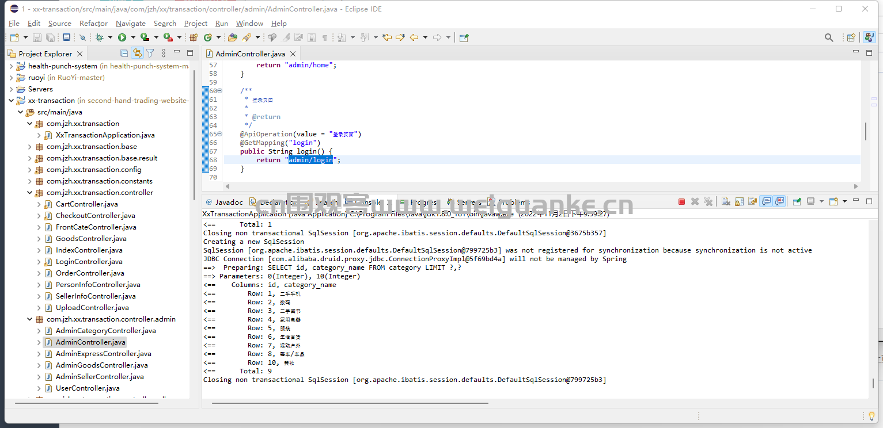Click Collapse All in Project Explorer

tap(124, 53)
